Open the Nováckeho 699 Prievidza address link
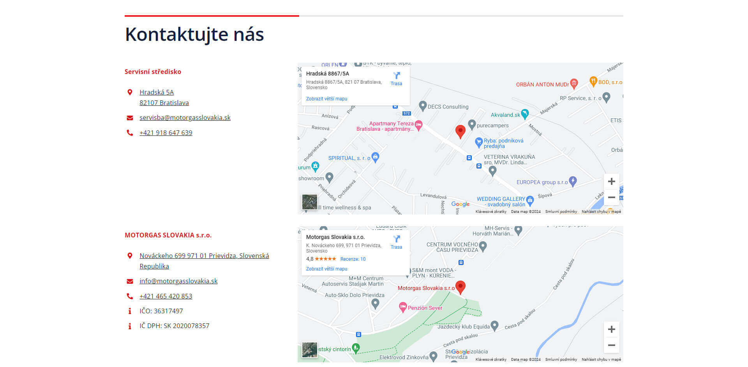The width and height of the screenshot is (748, 367). (x=204, y=261)
